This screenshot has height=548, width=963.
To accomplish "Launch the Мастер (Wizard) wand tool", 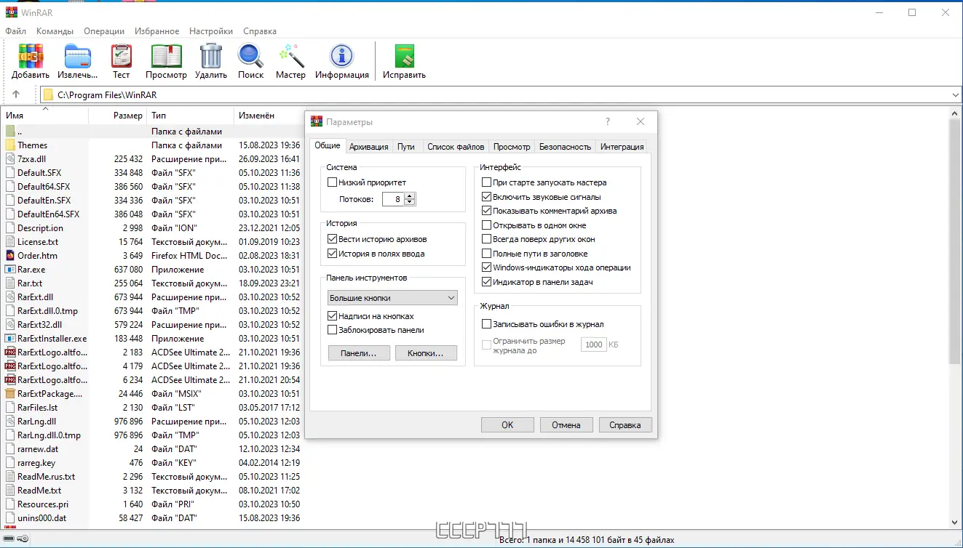I will pyautogui.click(x=291, y=56).
